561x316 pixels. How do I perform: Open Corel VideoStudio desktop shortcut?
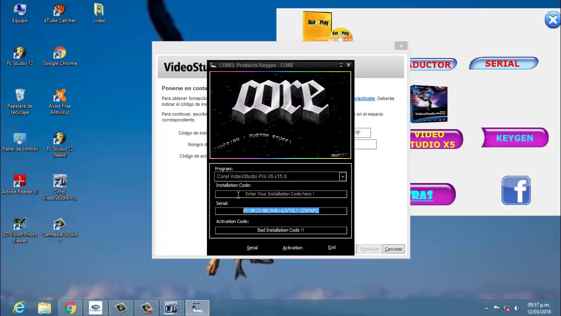[x=60, y=188]
